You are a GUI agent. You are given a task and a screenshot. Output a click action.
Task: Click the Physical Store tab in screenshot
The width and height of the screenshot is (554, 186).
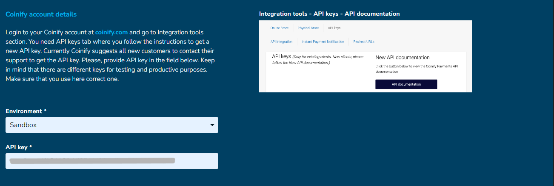[308, 28]
